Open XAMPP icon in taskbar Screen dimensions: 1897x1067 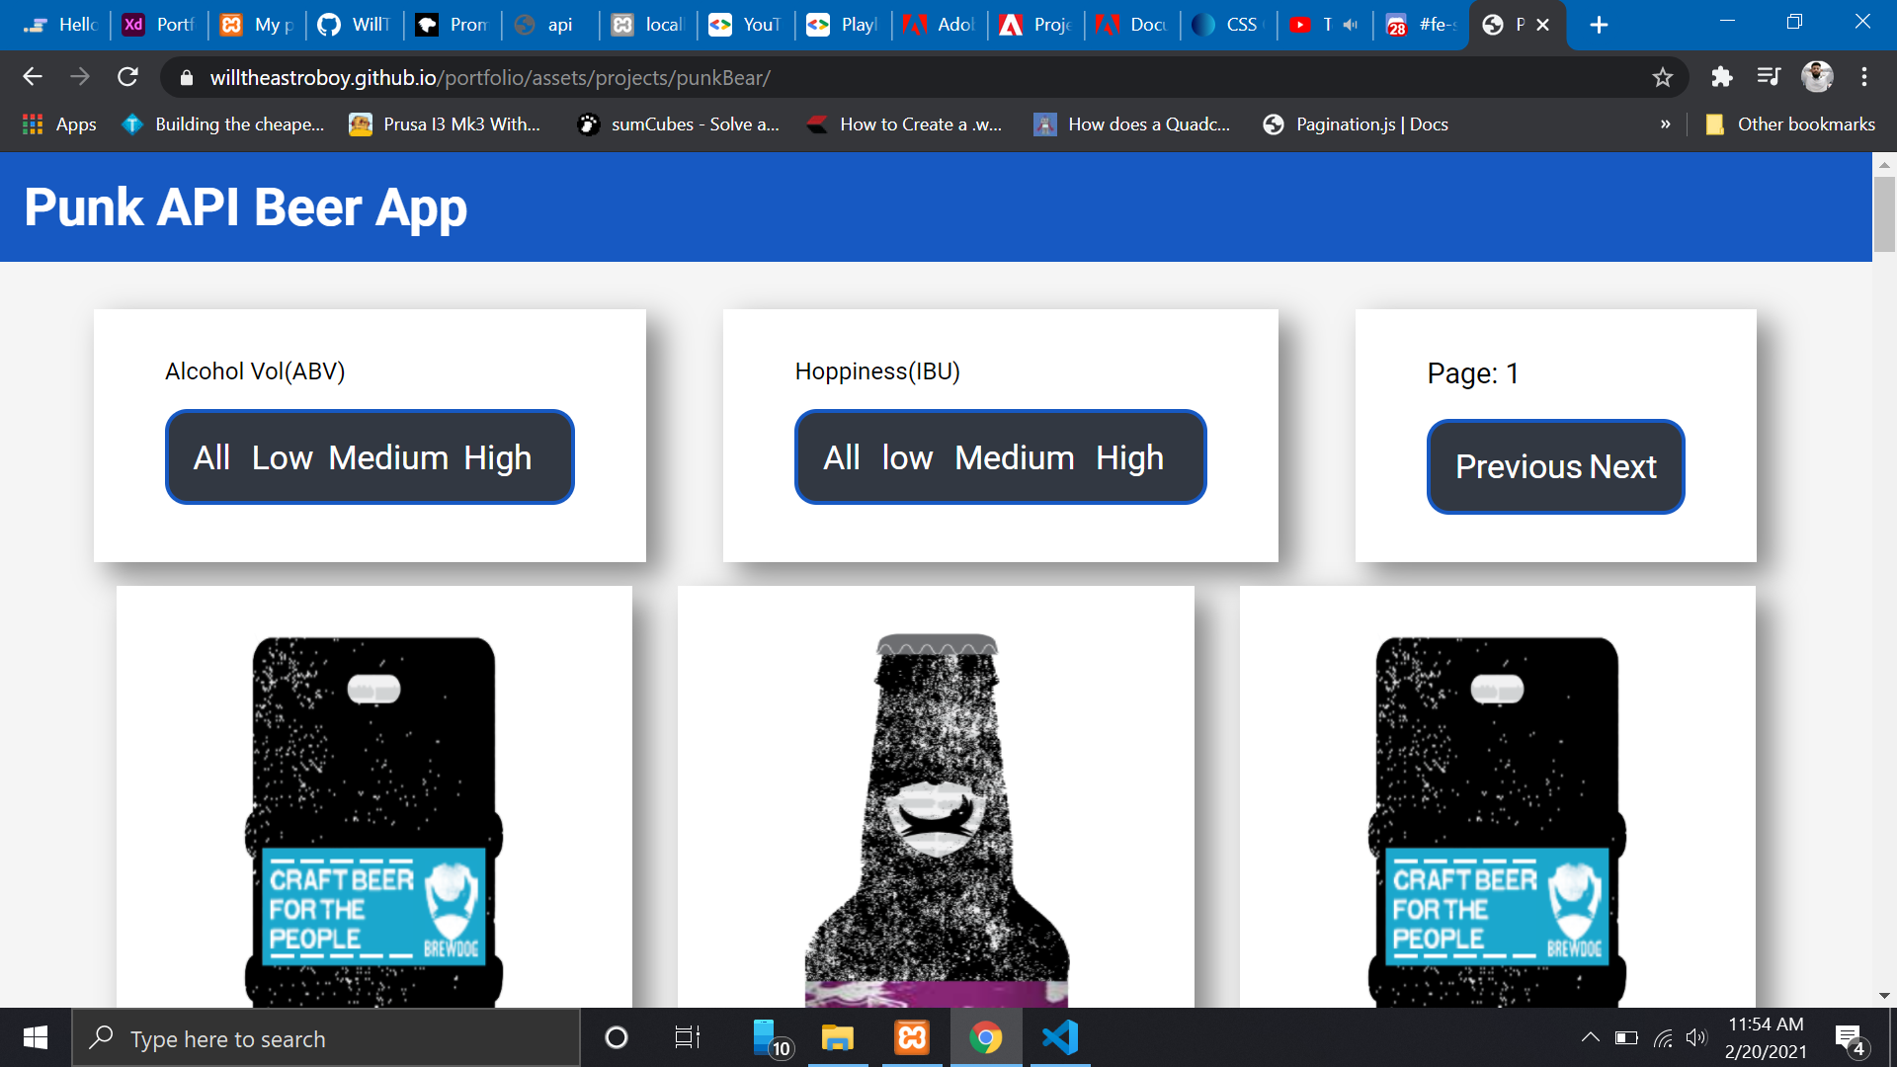[911, 1037]
